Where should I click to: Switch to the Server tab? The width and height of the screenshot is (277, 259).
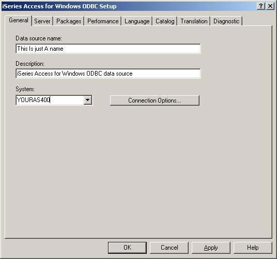[x=42, y=21]
